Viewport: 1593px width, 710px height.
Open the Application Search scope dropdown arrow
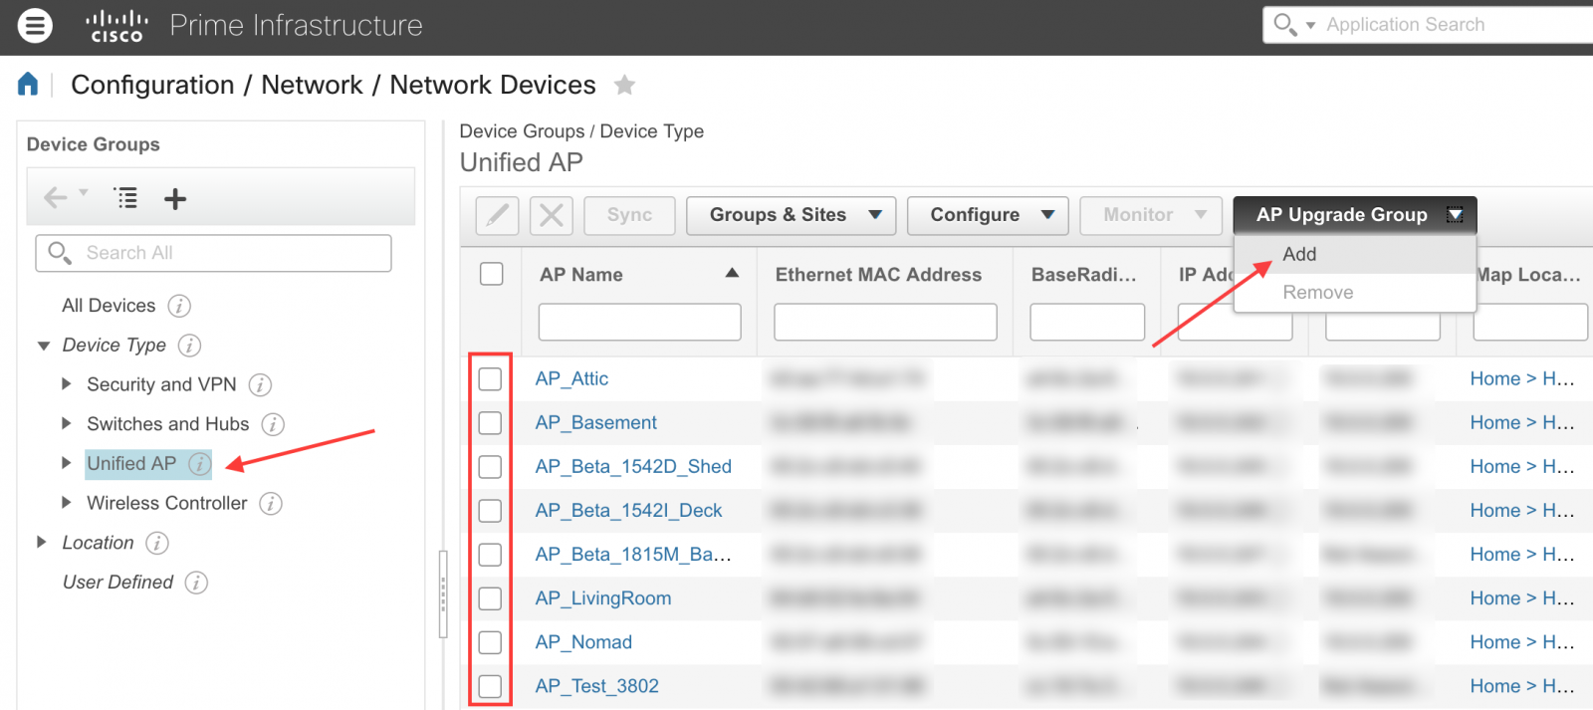point(1310,26)
